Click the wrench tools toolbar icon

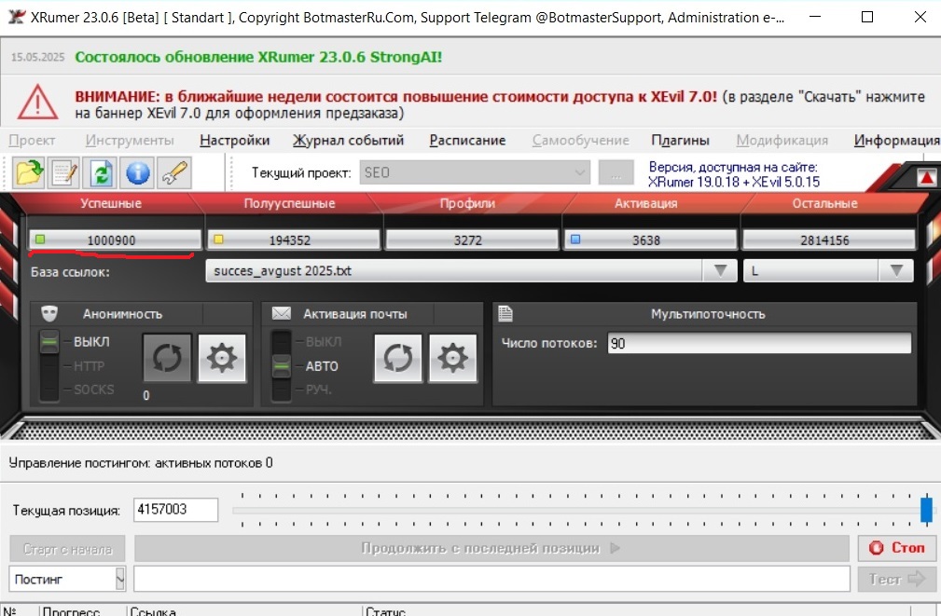coord(174,172)
